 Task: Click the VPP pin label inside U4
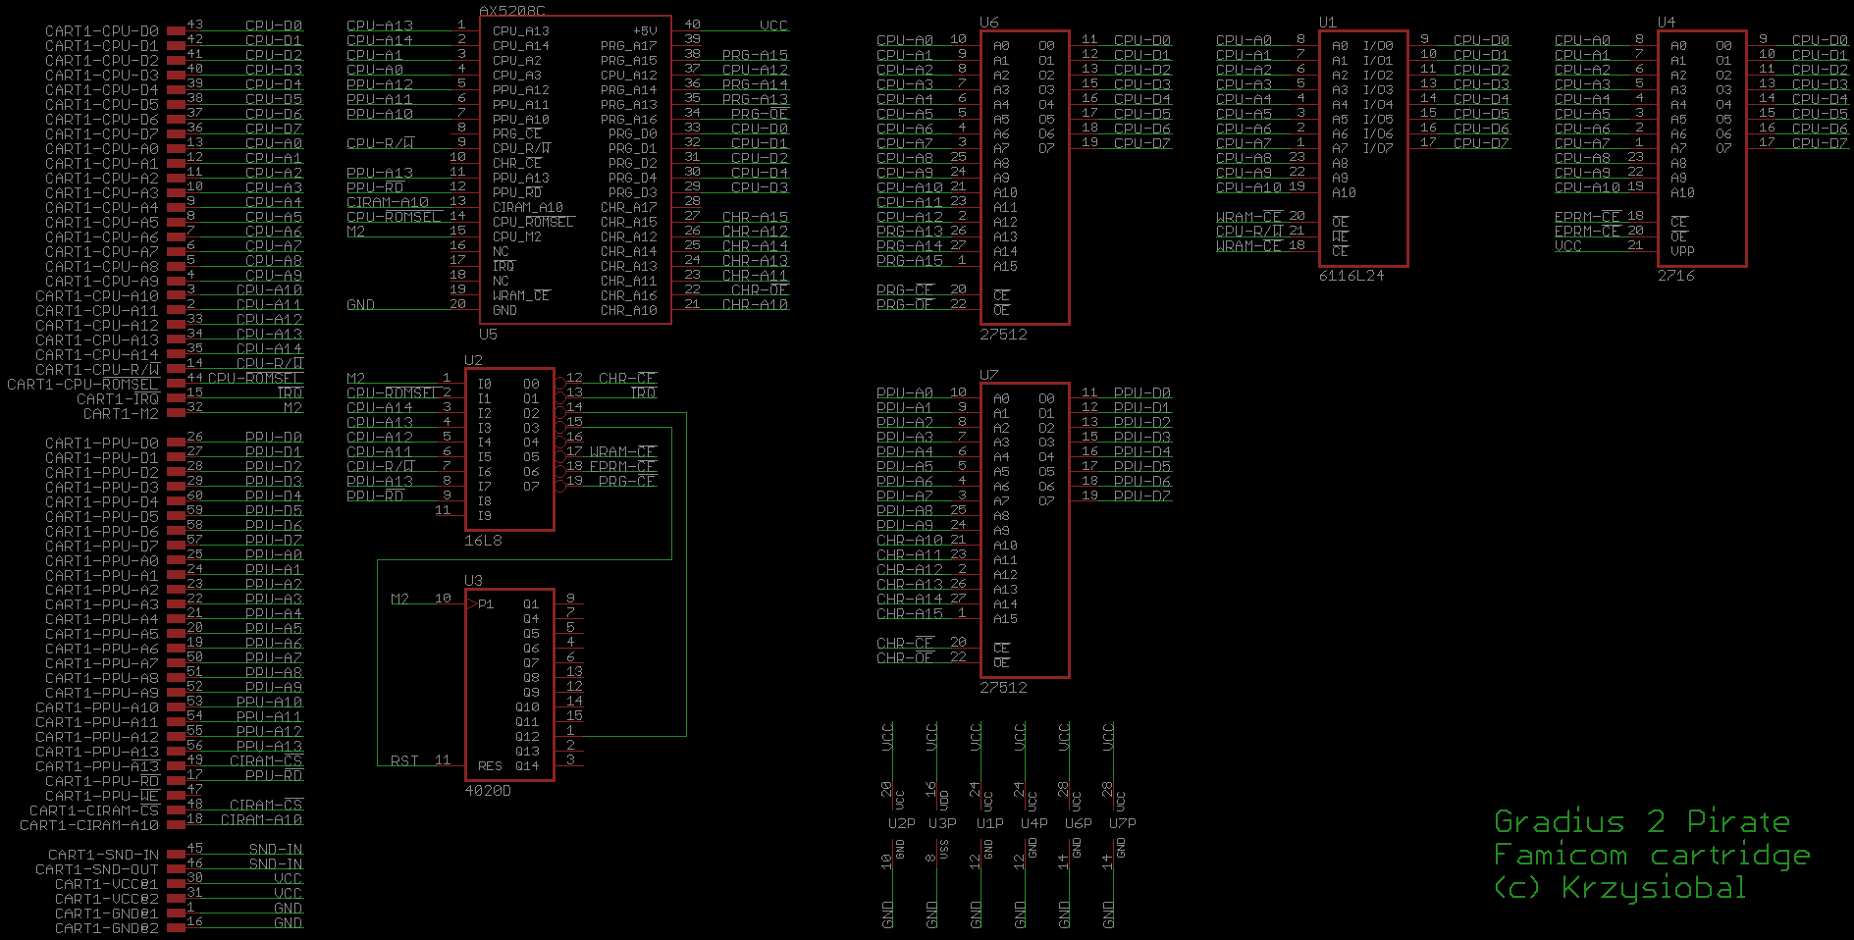[x=1682, y=251]
